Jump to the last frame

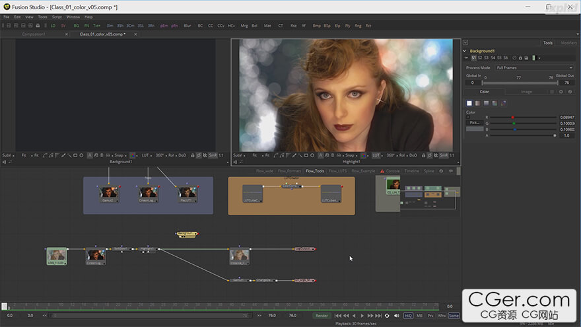point(378,316)
